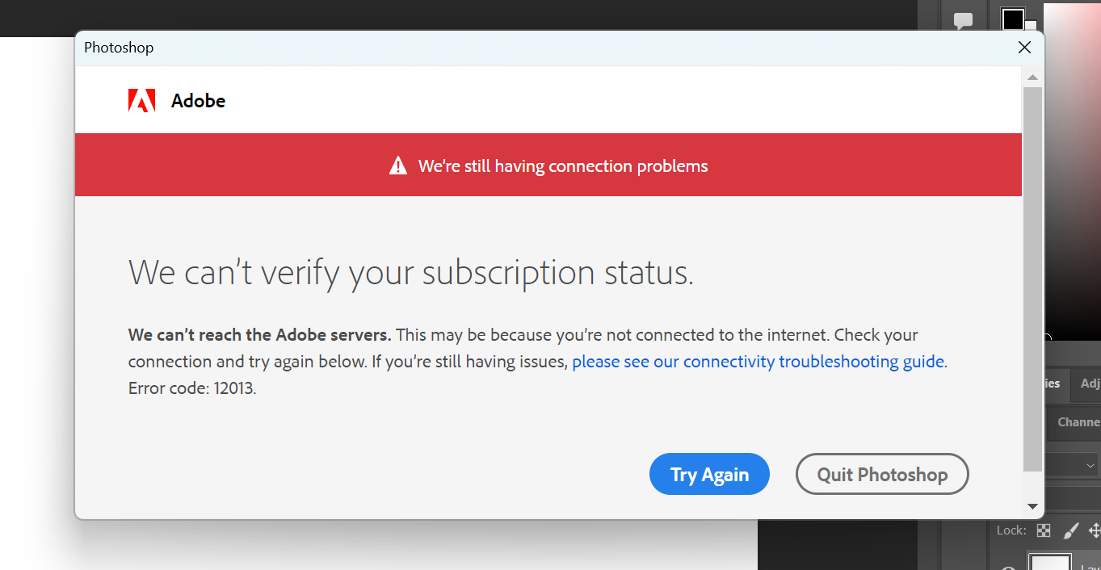Select the white background color swatch
This screenshot has width=1101, height=570.
[x=1031, y=26]
